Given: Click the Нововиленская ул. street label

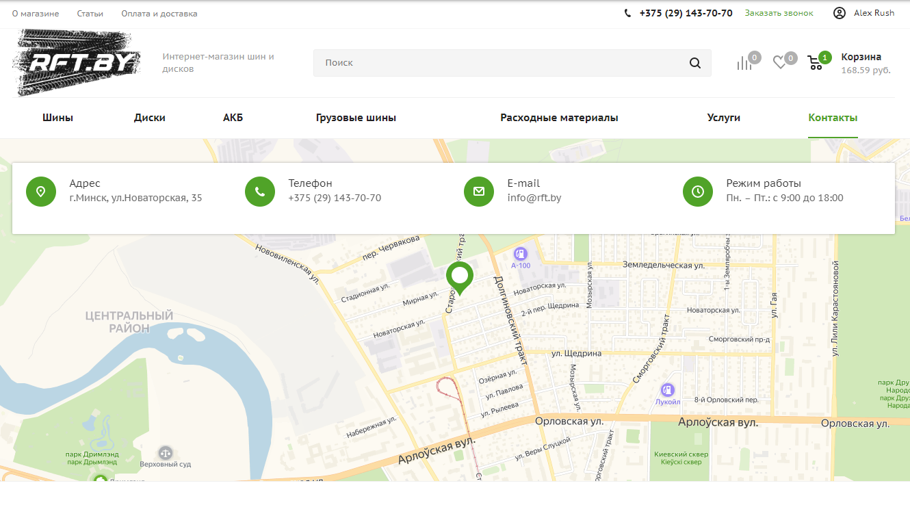Looking at the screenshot, I should tap(287, 264).
